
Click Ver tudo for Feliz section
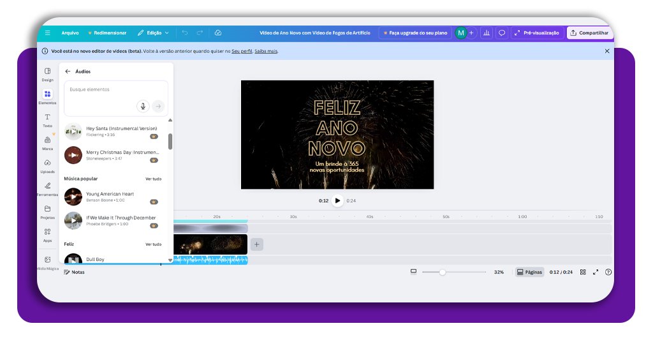(153, 244)
